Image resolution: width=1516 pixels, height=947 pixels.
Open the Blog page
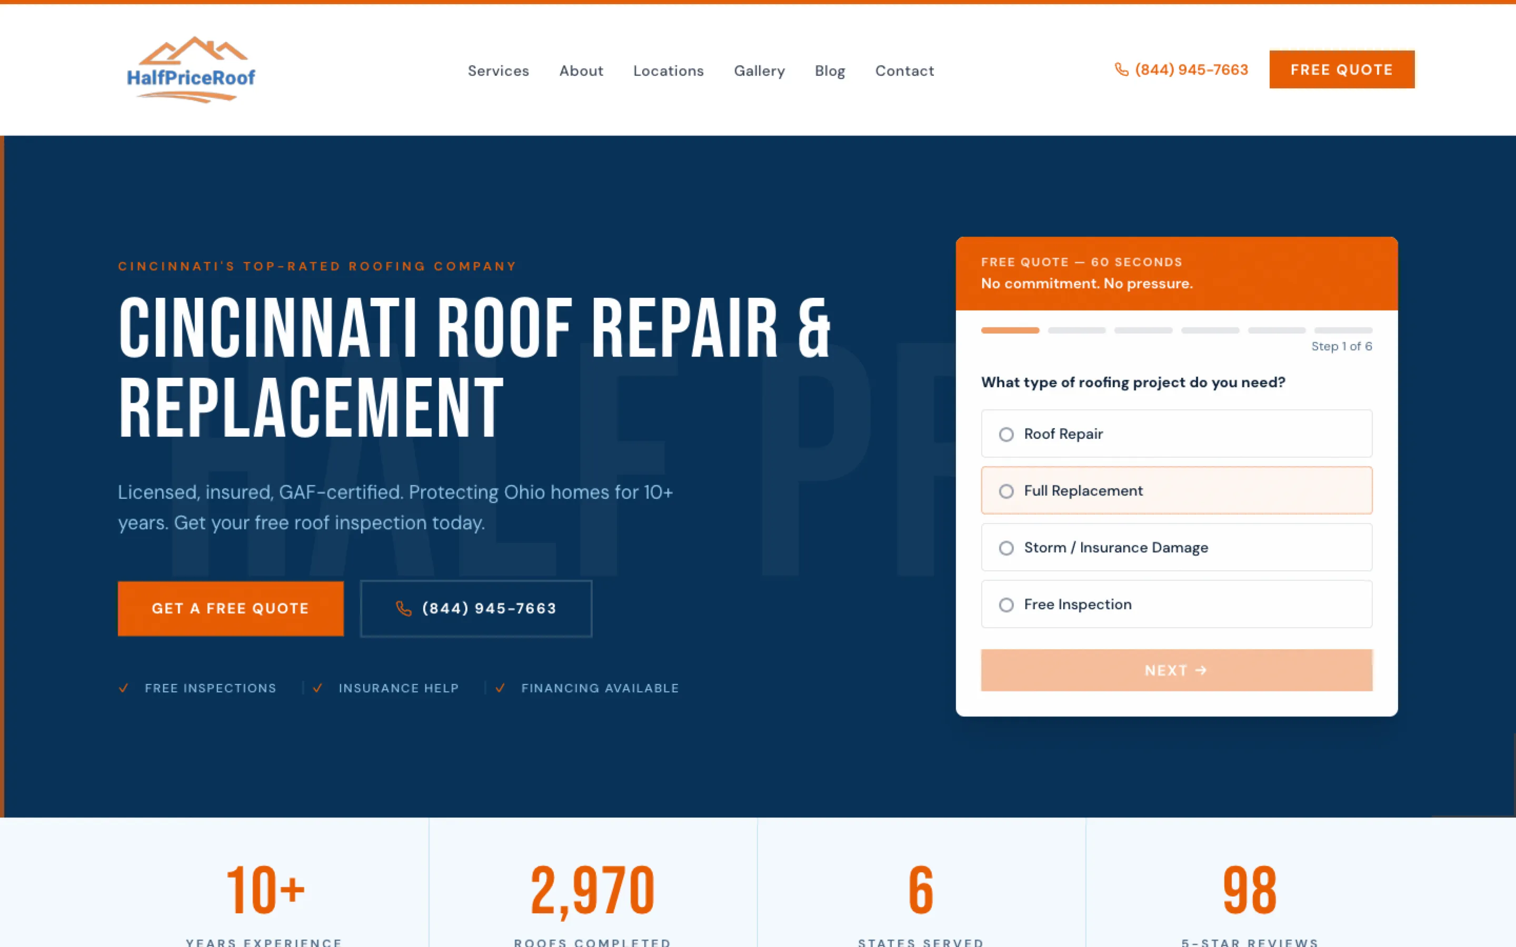[x=830, y=71]
